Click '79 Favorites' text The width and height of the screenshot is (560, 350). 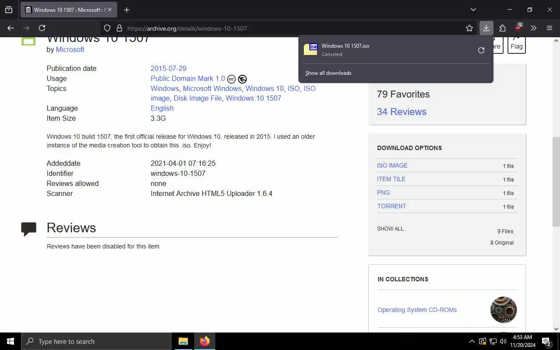[403, 94]
